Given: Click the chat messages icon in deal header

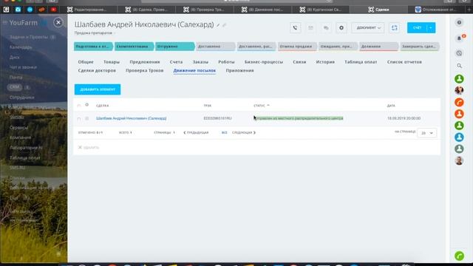Looking at the screenshot, I should coord(326,28).
